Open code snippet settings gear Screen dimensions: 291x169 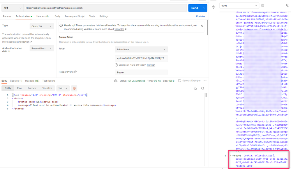(263, 6)
